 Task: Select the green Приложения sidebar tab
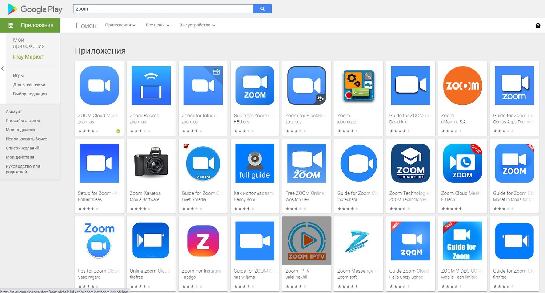coord(30,25)
